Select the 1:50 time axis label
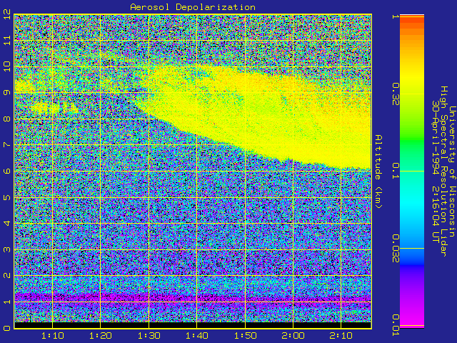This screenshot has height=343, width=457. 245,336
